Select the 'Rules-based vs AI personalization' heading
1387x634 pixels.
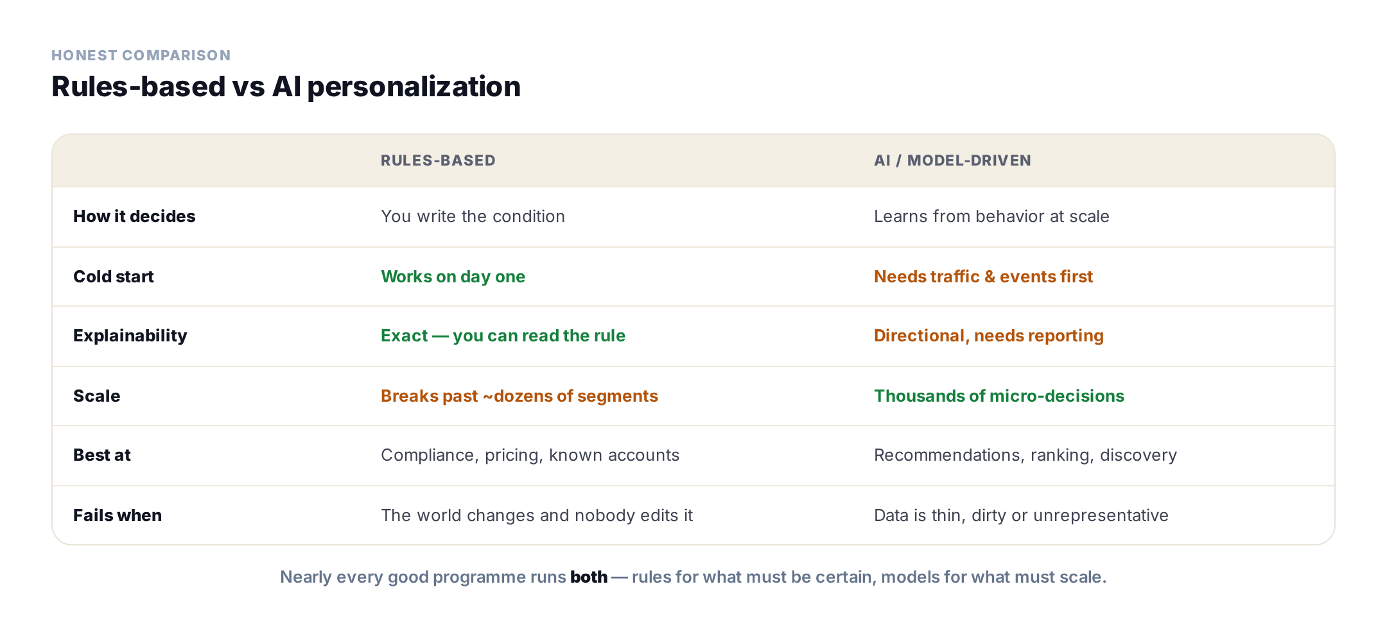click(x=286, y=87)
